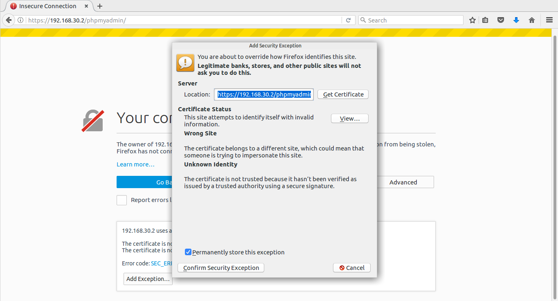558x301 pixels.
Task: Open the Firefox hamburger menu
Action: click(x=549, y=20)
